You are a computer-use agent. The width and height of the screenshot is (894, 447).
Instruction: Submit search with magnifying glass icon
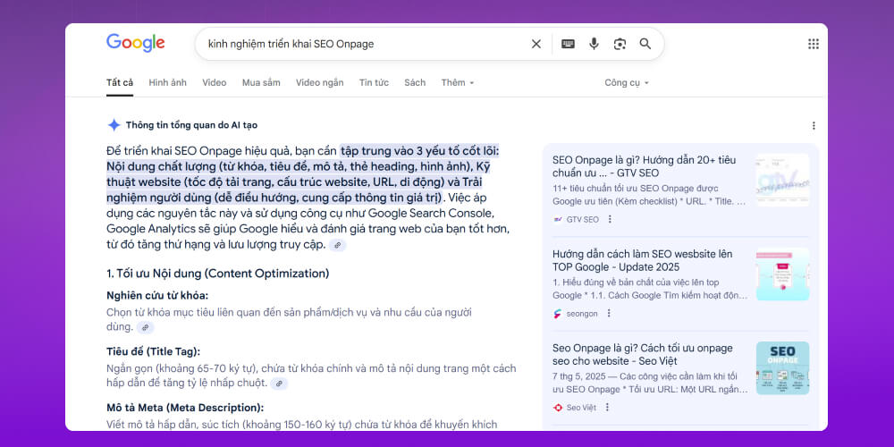(645, 44)
